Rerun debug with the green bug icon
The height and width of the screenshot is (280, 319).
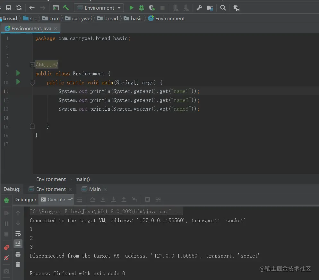pyautogui.click(x=6, y=200)
